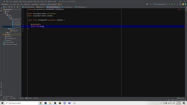Screen dimensions: 187x105
Task: Collapse the resources folder in project tree
Action: click(x=7, y=29)
